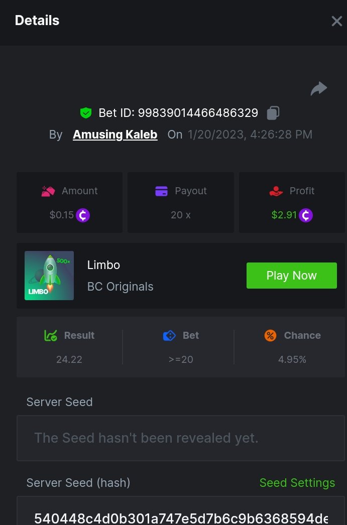Click the green Result chart icon
The image size is (347, 525).
[x=51, y=336]
